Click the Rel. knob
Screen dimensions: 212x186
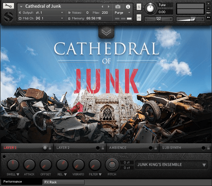point(62,165)
